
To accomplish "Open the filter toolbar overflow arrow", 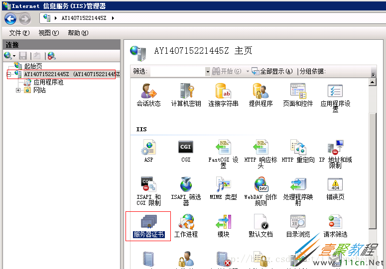I will pos(374,75).
